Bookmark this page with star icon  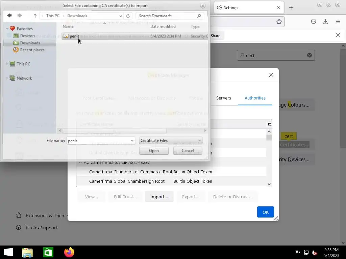(279, 22)
